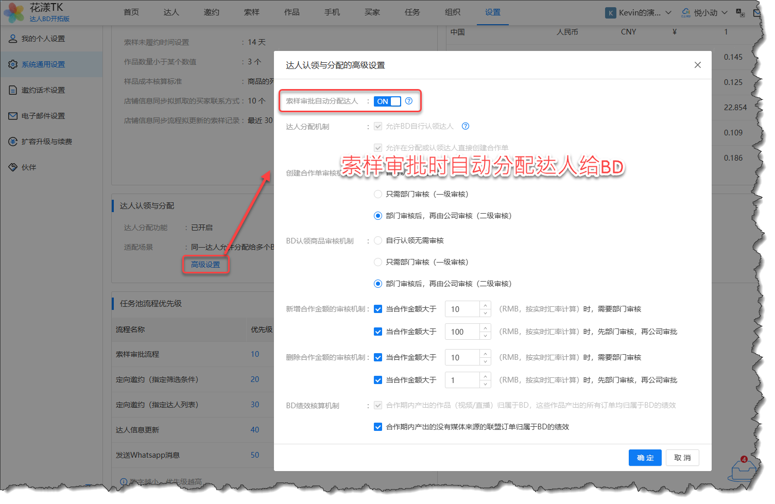Click the input field with value 1
Image resolution: width=775 pixels, height=504 pixels.
[462, 380]
